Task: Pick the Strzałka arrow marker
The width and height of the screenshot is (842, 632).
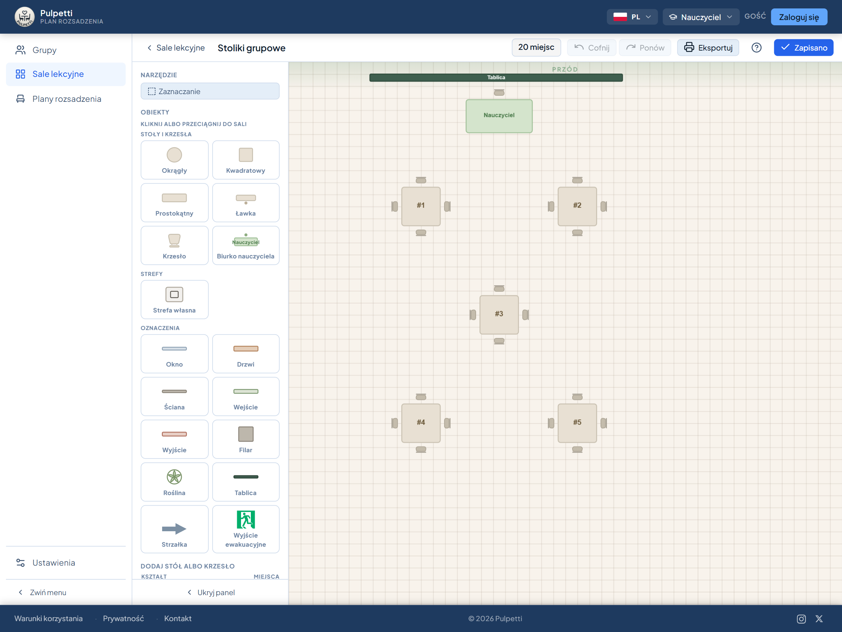Action: pyautogui.click(x=174, y=529)
